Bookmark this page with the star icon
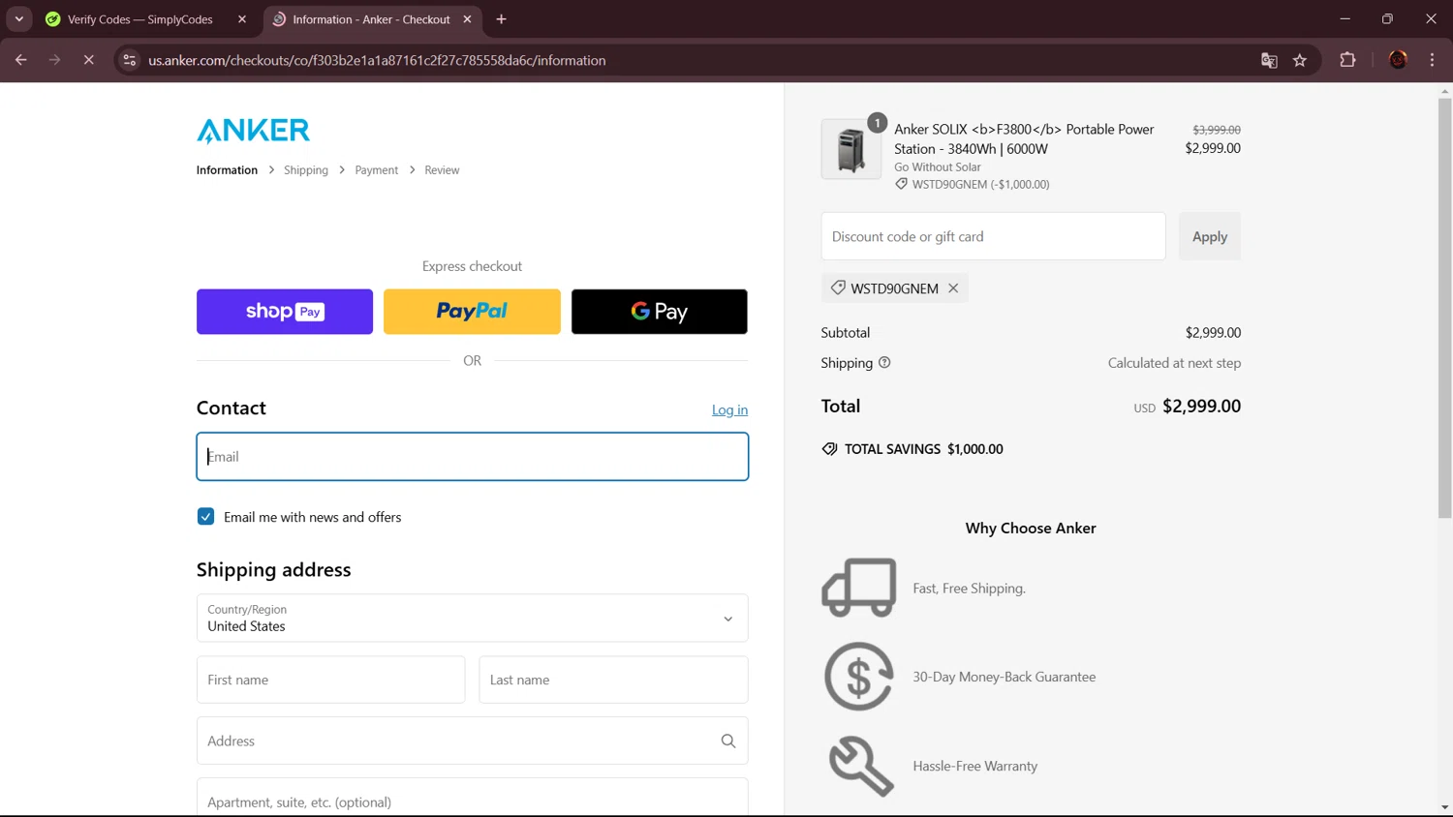The image size is (1453, 817). coord(1300,60)
